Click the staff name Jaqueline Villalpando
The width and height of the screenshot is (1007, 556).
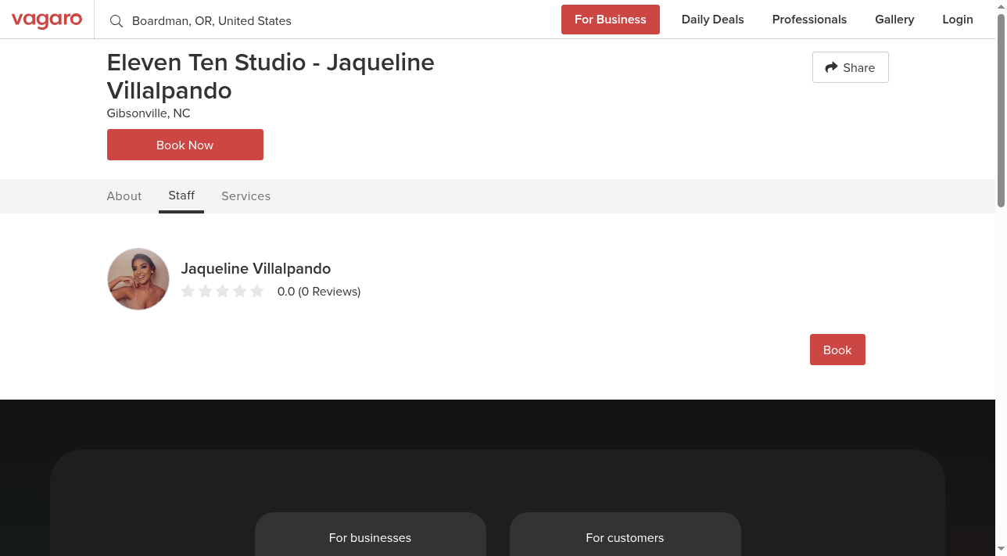tap(256, 268)
